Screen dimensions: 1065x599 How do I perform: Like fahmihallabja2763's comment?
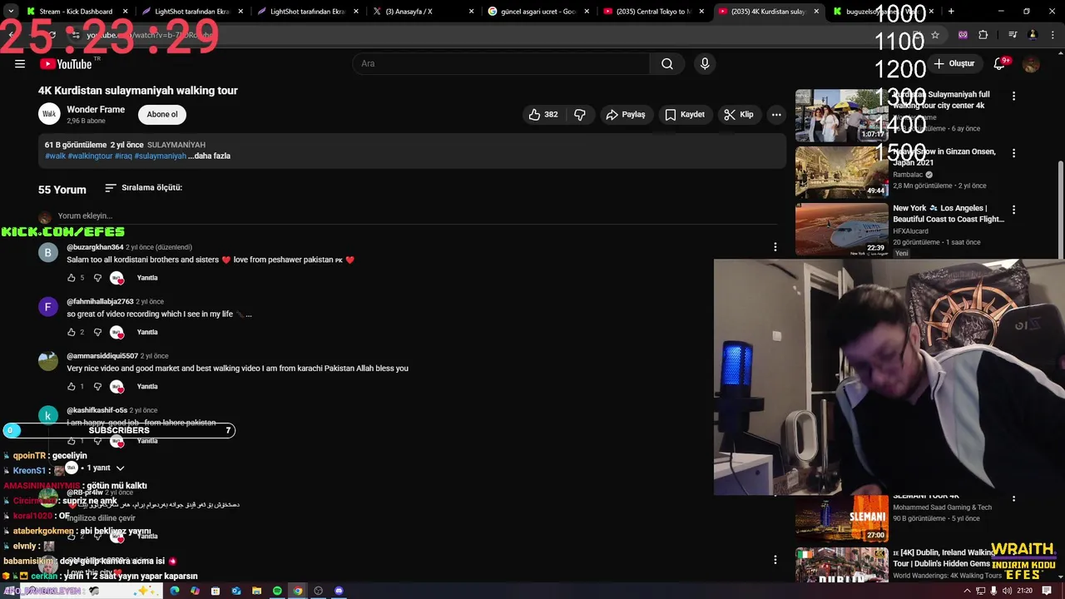pyautogui.click(x=72, y=332)
